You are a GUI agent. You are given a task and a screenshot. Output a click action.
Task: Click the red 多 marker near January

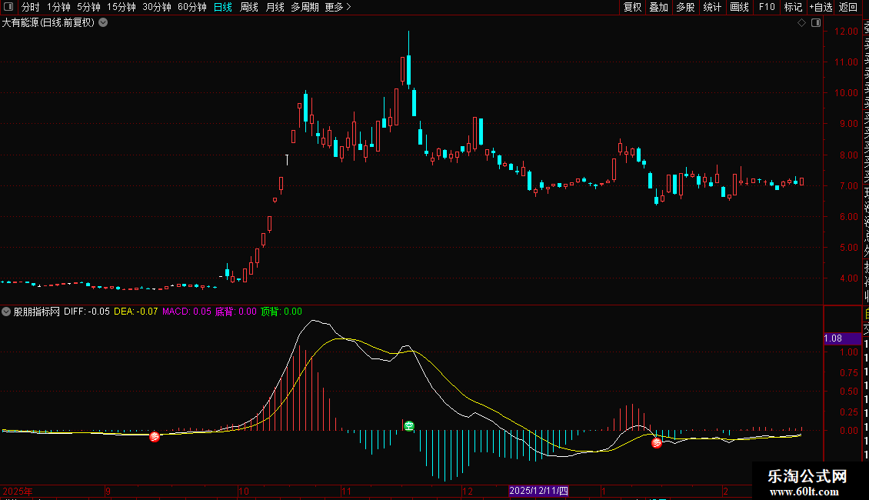pyautogui.click(x=657, y=442)
